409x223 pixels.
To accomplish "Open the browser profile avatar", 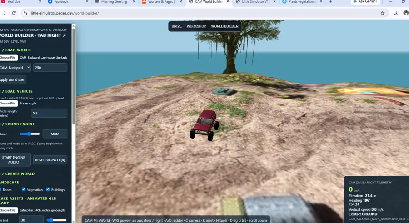I will pyautogui.click(x=406, y=13).
